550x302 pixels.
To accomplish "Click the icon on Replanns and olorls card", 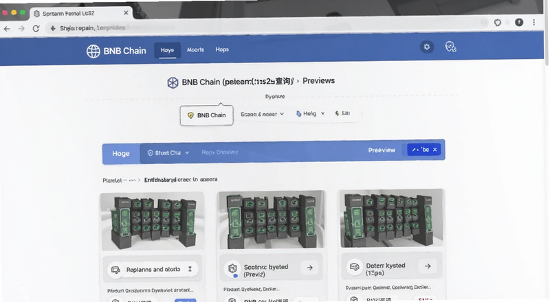I will click(x=115, y=270).
